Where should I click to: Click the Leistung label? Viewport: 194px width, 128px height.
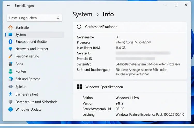pos(88,115)
